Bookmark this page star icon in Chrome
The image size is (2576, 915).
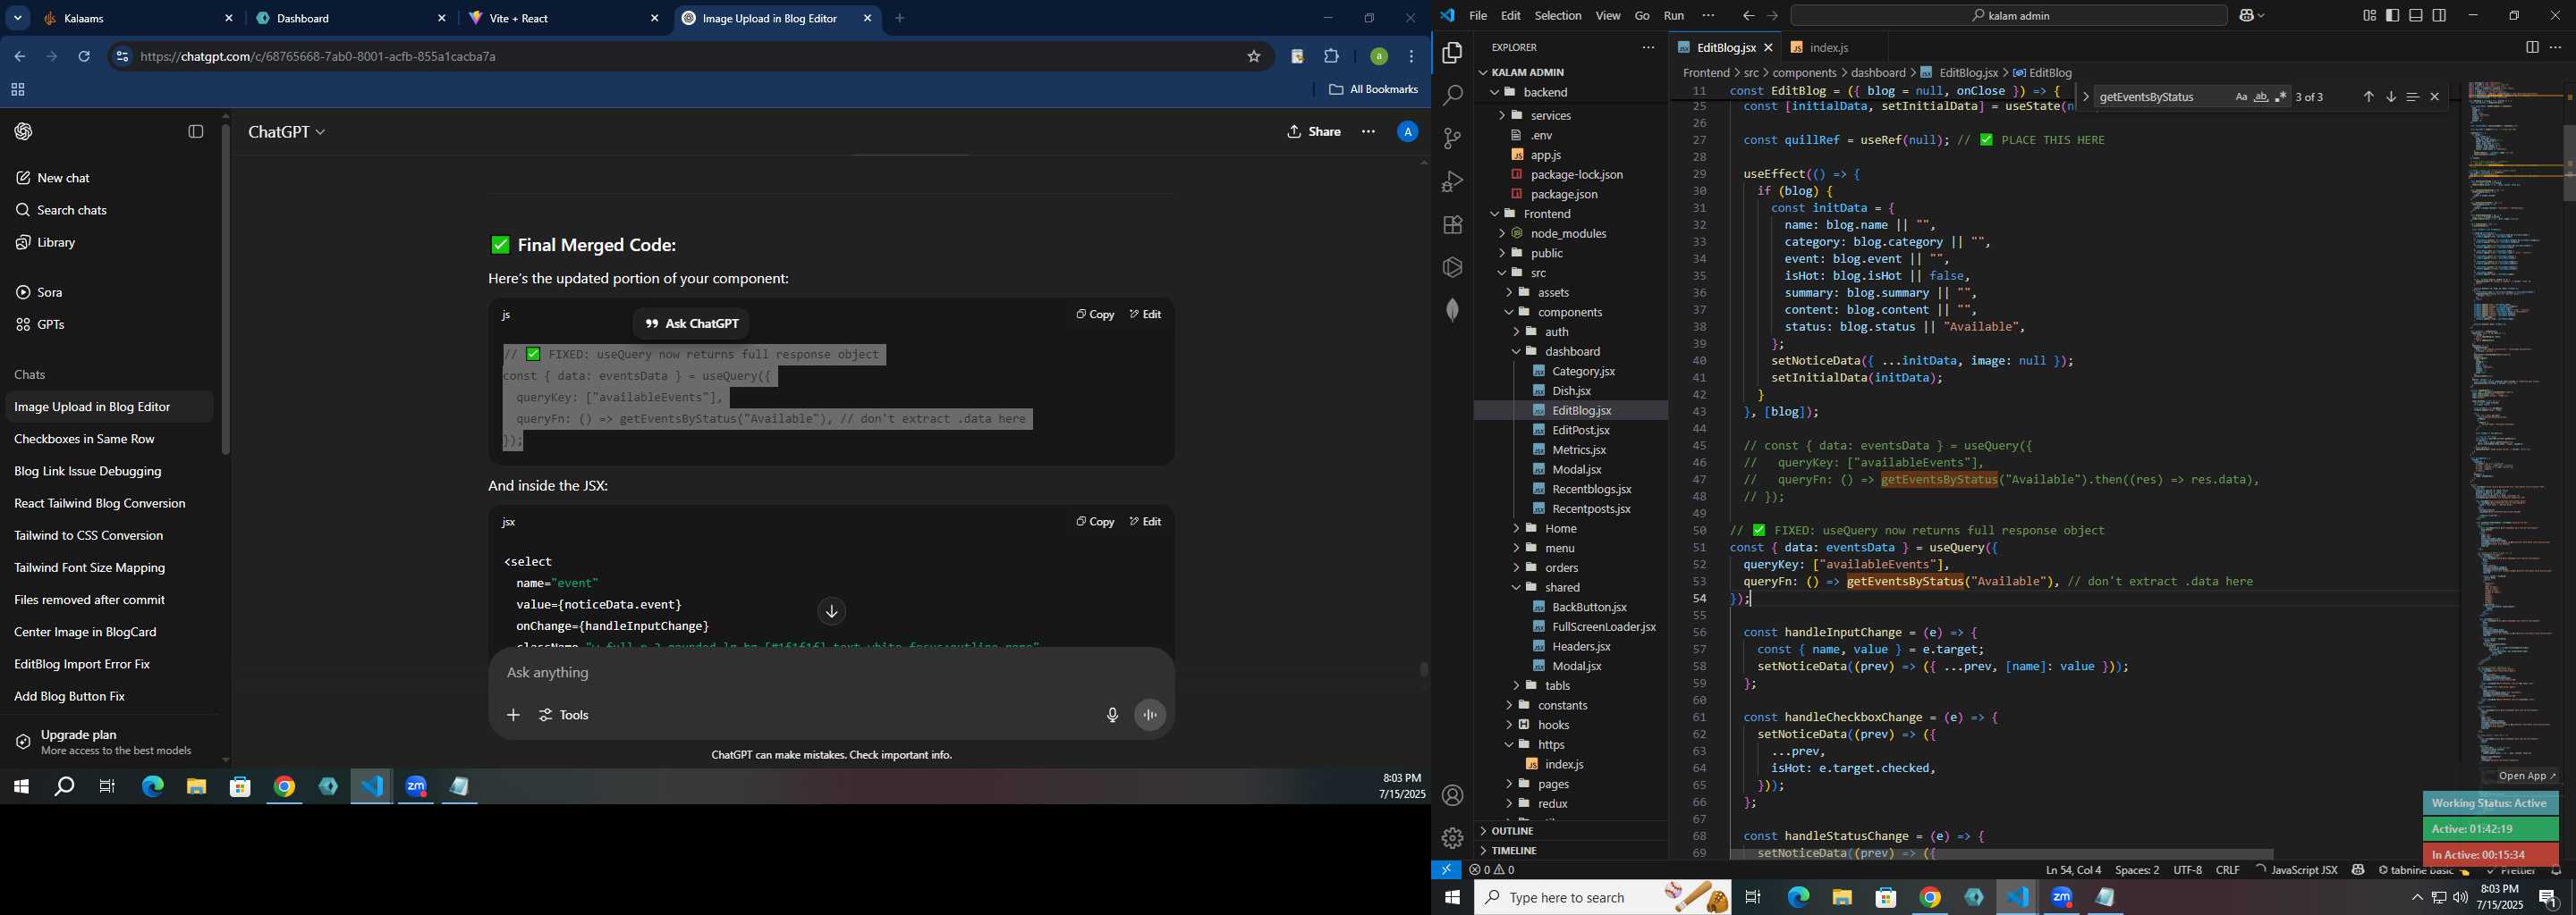coord(1253,57)
